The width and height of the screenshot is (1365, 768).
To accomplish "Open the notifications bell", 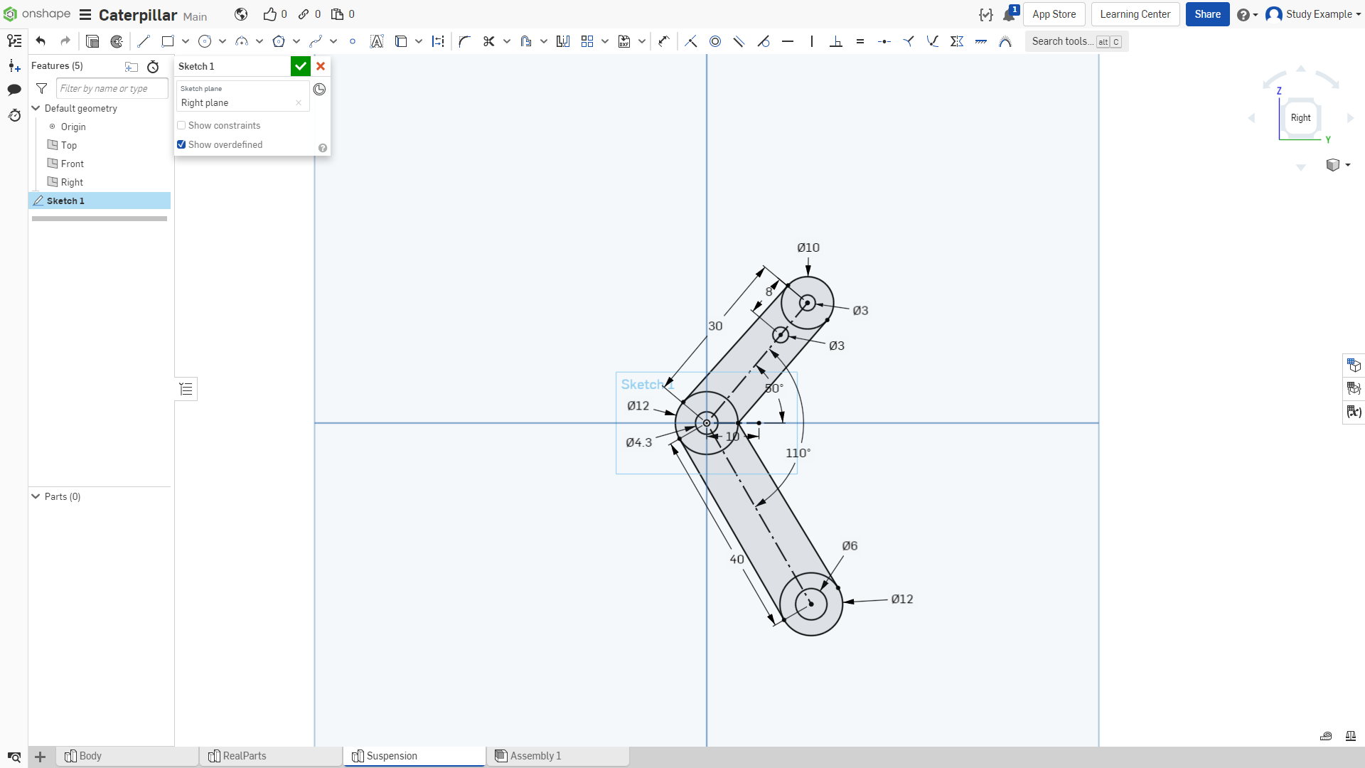I will [x=1009, y=14].
